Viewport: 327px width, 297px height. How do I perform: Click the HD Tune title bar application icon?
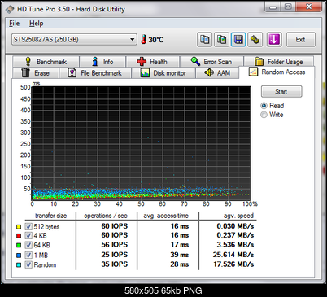tap(10, 9)
